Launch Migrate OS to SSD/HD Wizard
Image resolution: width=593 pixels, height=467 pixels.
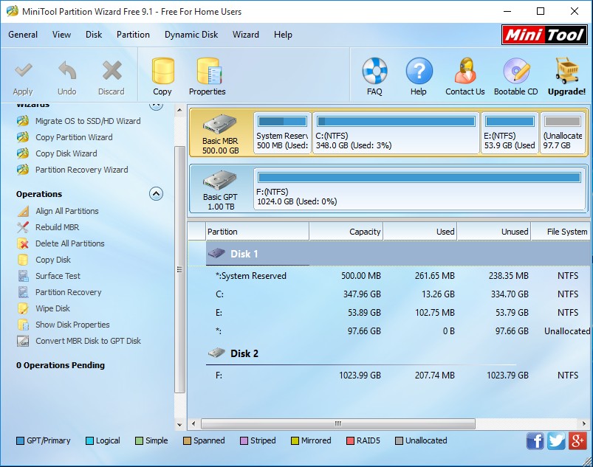click(87, 121)
